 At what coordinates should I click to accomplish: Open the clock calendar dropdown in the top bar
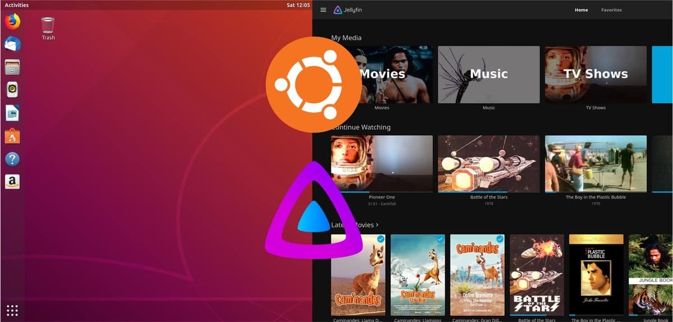coord(298,5)
